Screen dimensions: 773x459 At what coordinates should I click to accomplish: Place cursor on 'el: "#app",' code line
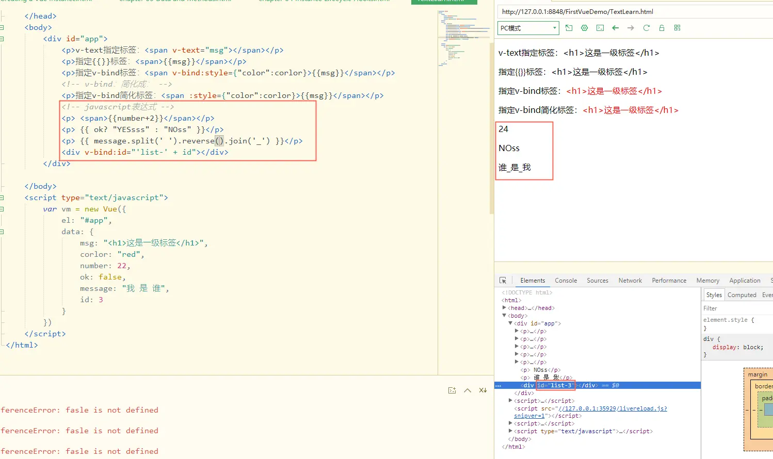[x=87, y=220]
